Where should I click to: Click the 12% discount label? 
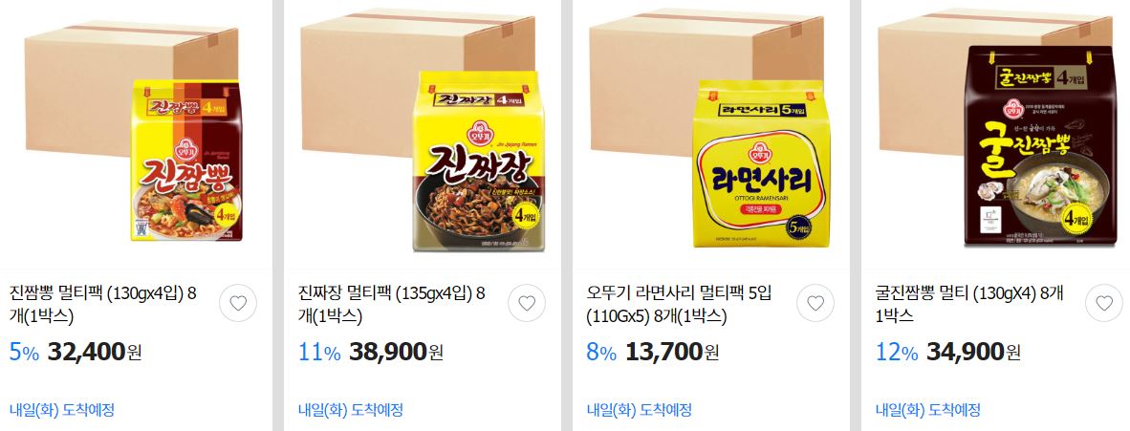pos(897,353)
